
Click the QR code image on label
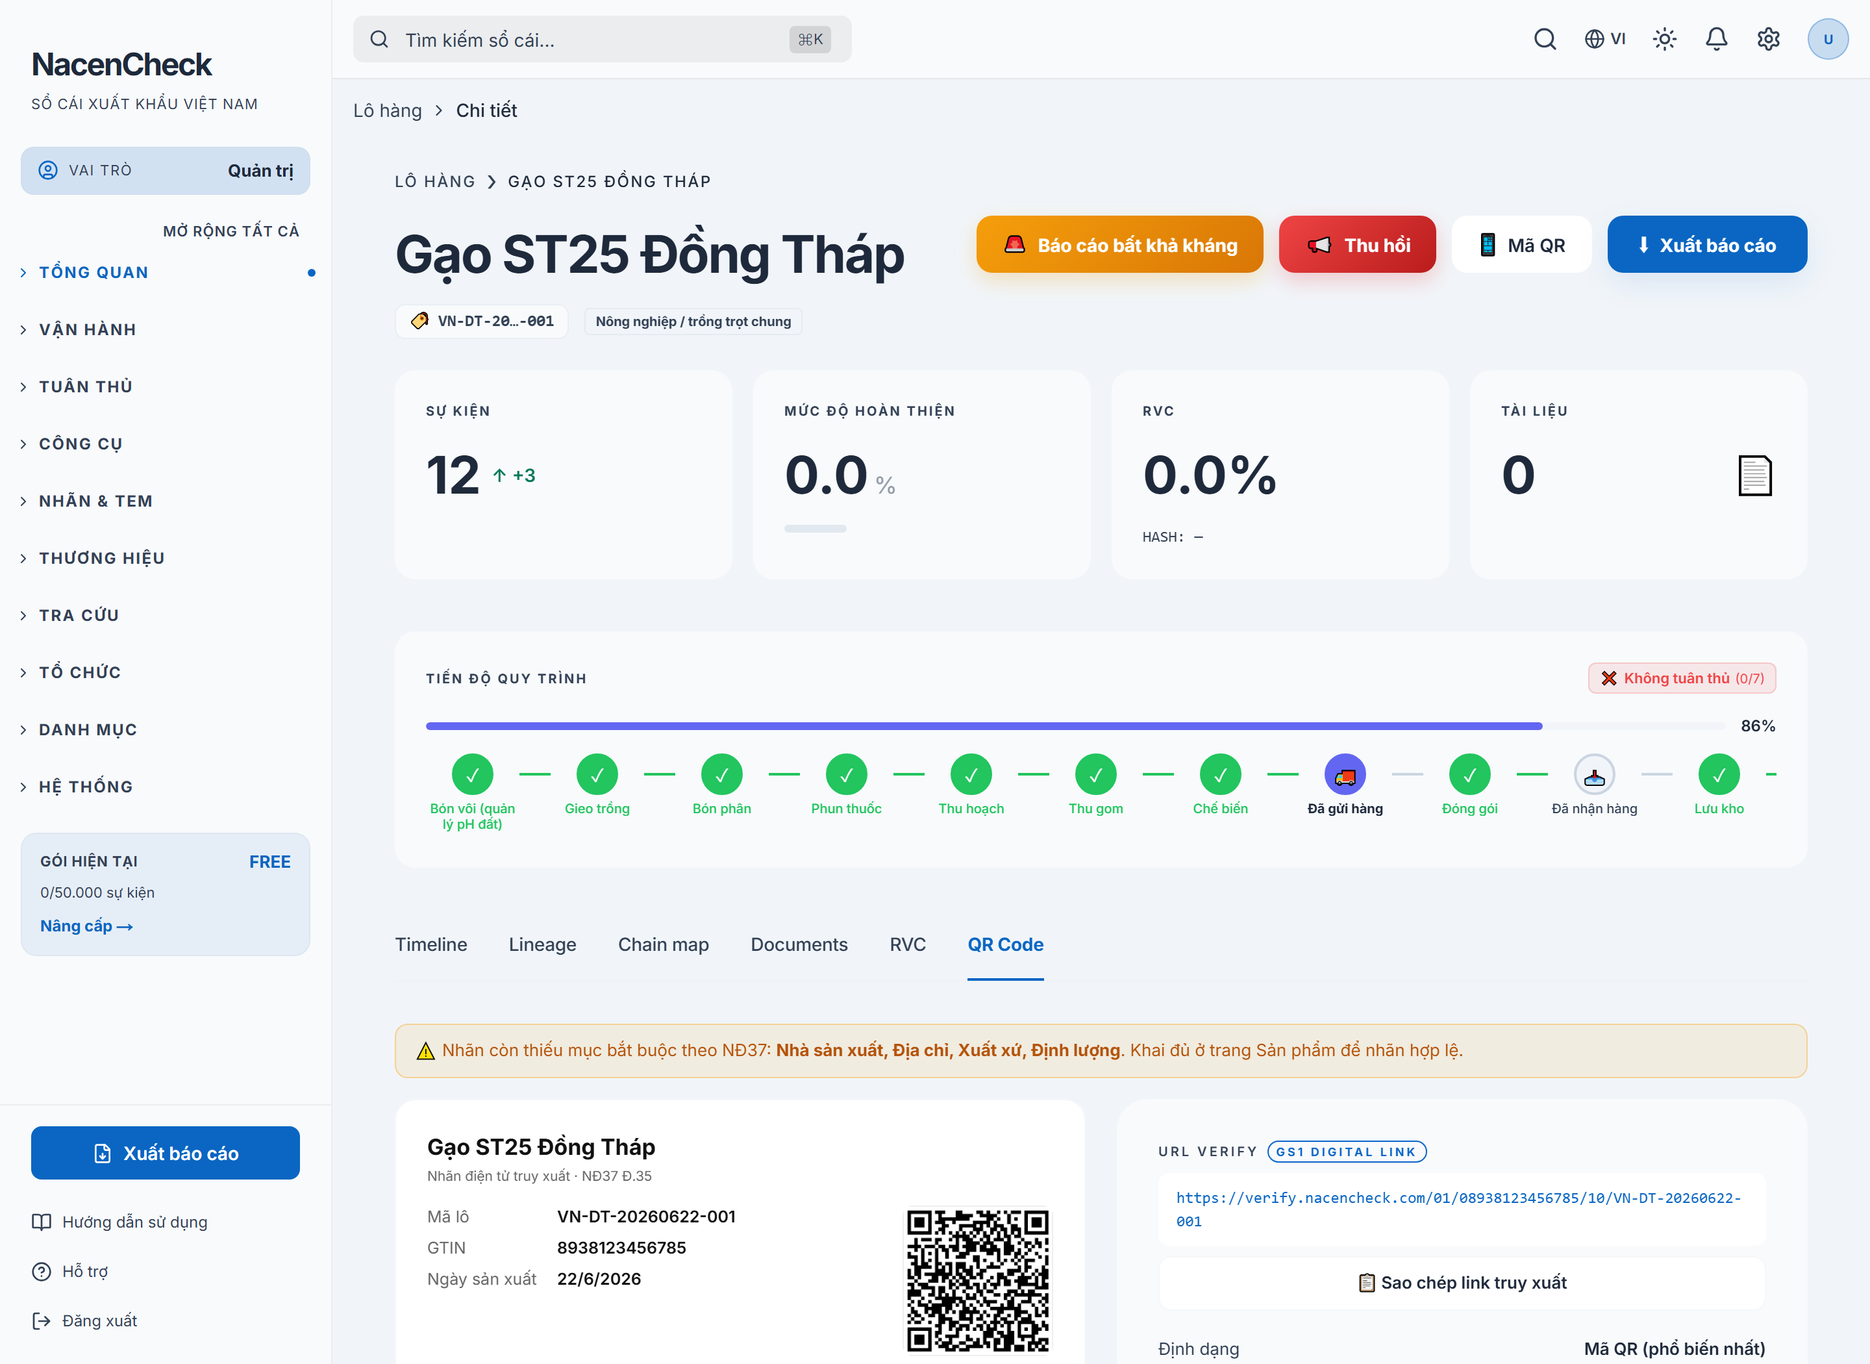[x=978, y=1281]
